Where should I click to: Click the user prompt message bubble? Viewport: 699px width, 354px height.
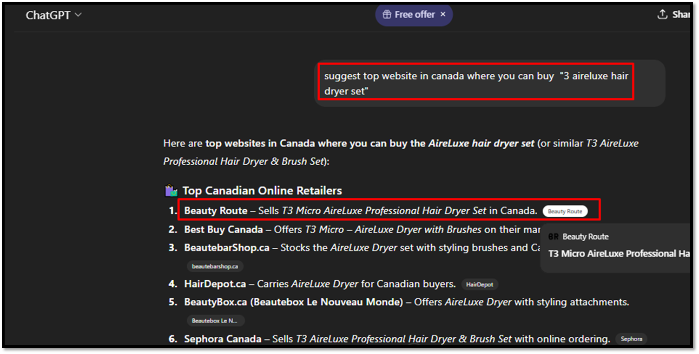coord(476,83)
